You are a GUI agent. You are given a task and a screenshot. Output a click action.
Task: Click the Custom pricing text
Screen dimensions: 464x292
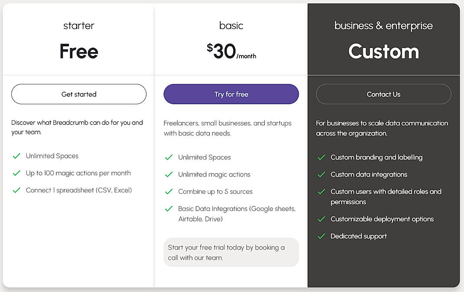[383, 51]
